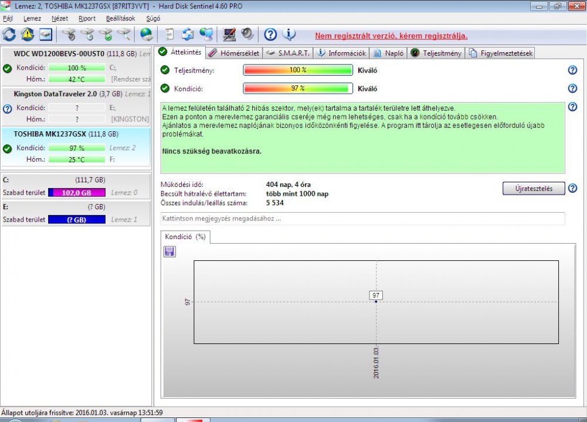The image size is (587, 422).
Task: Click the refresh disk status toolbar icon
Action: (x=9, y=35)
